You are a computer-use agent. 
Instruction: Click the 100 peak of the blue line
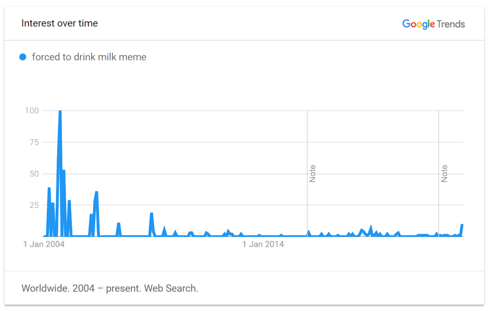[x=60, y=111]
